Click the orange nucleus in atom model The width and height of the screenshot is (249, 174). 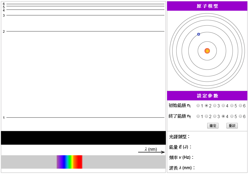tap(207, 51)
